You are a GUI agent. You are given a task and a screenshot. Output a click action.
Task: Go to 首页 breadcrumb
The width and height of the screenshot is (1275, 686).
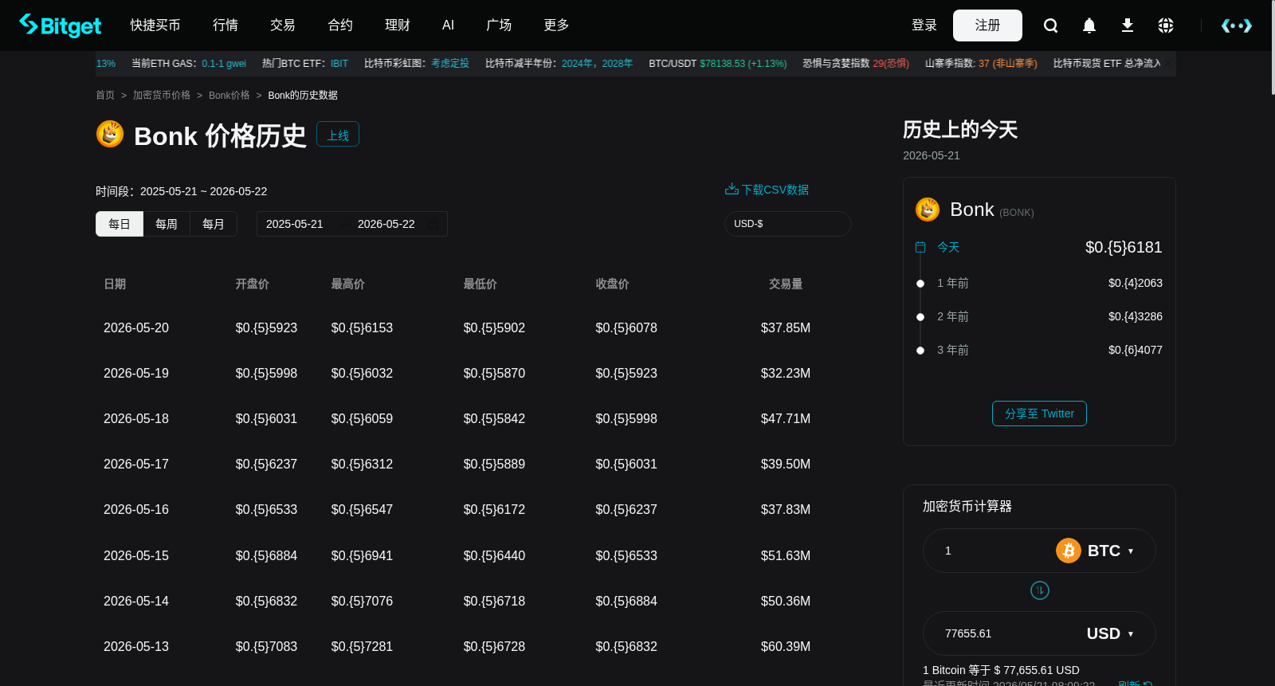(x=105, y=95)
